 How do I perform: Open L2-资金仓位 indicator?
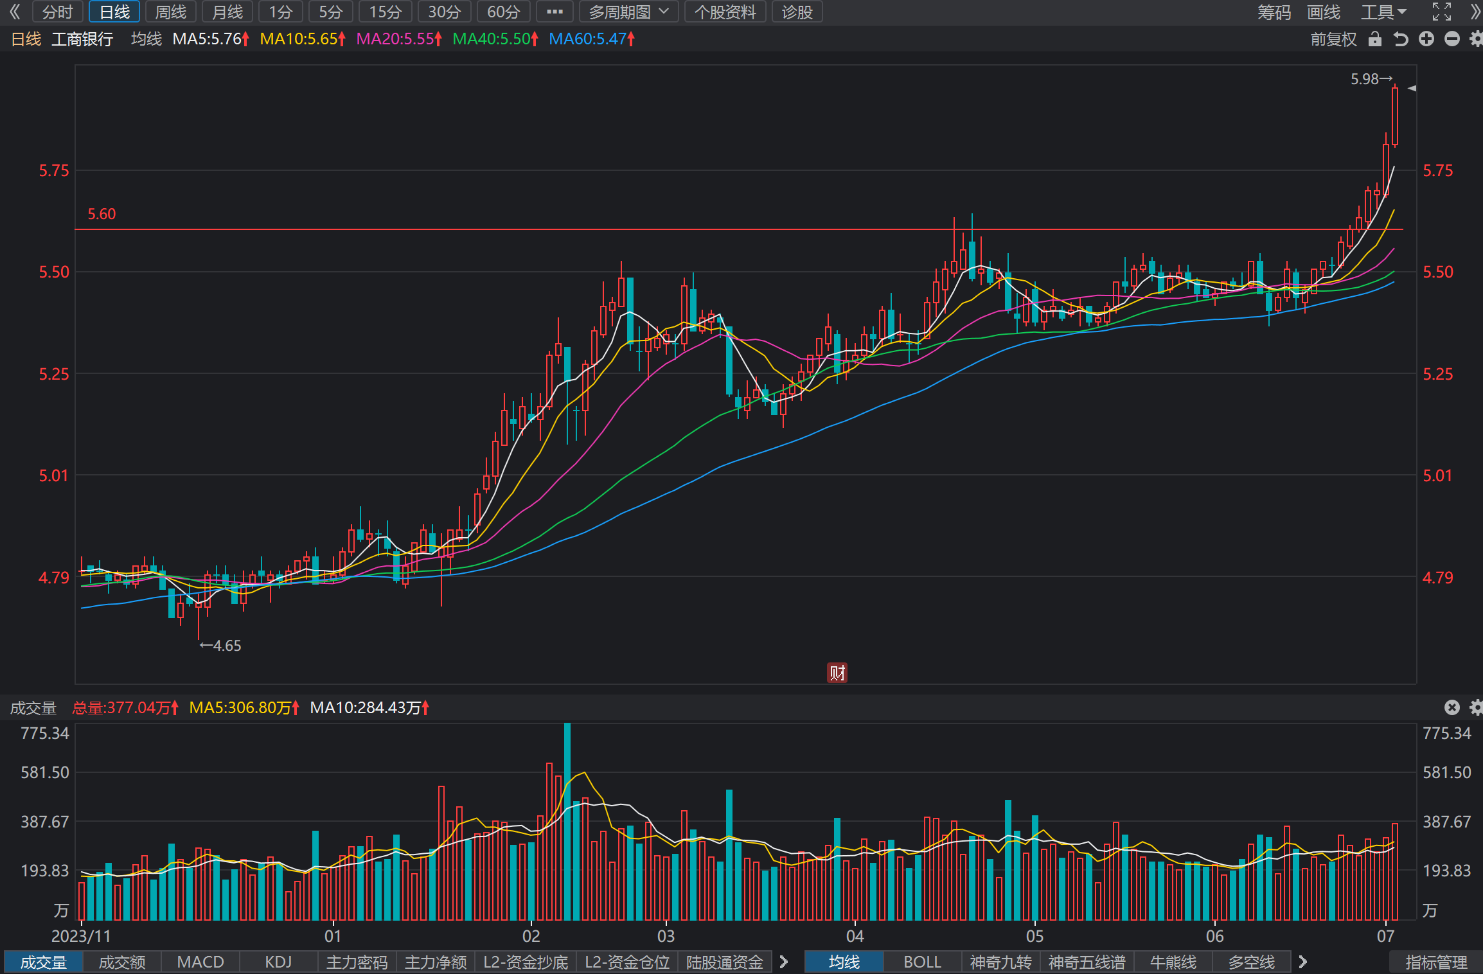pyautogui.click(x=627, y=962)
